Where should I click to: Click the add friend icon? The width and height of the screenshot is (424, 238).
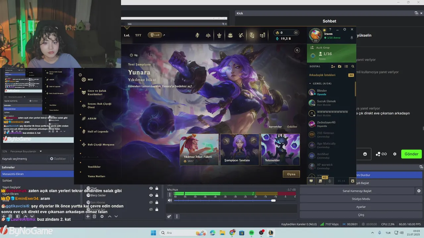[x=333, y=66]
